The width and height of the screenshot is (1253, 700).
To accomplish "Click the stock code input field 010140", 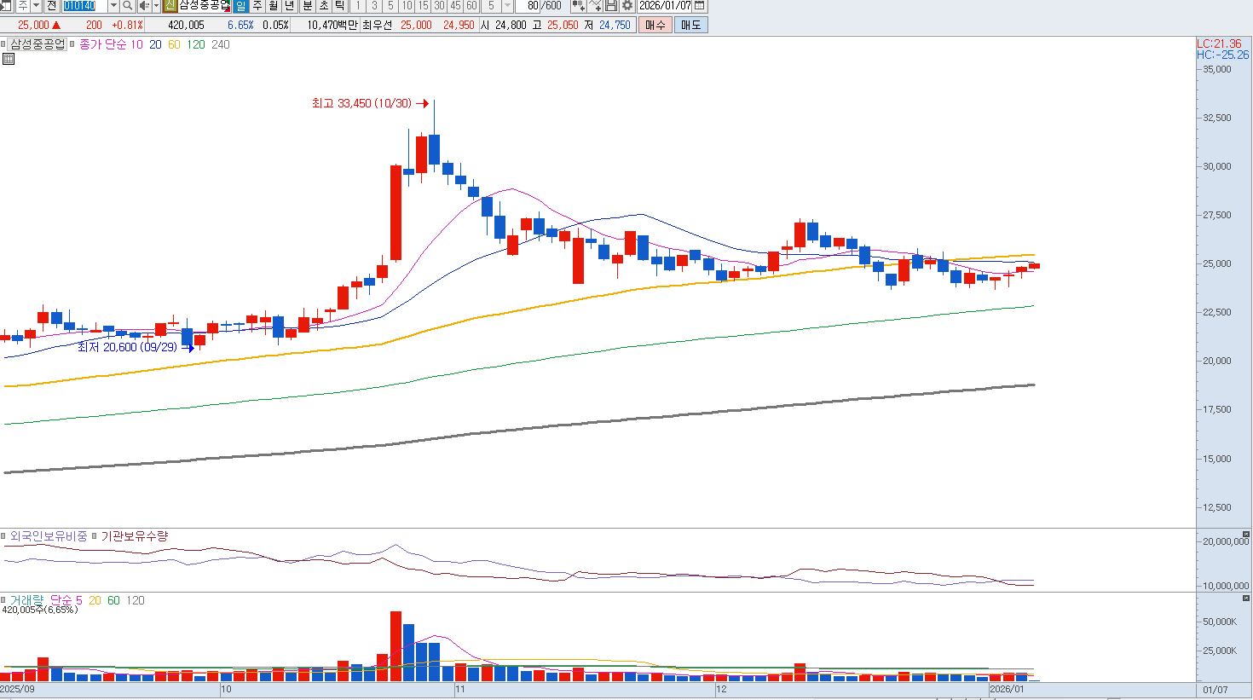I will pyautogui.click(x=84, y=6).
